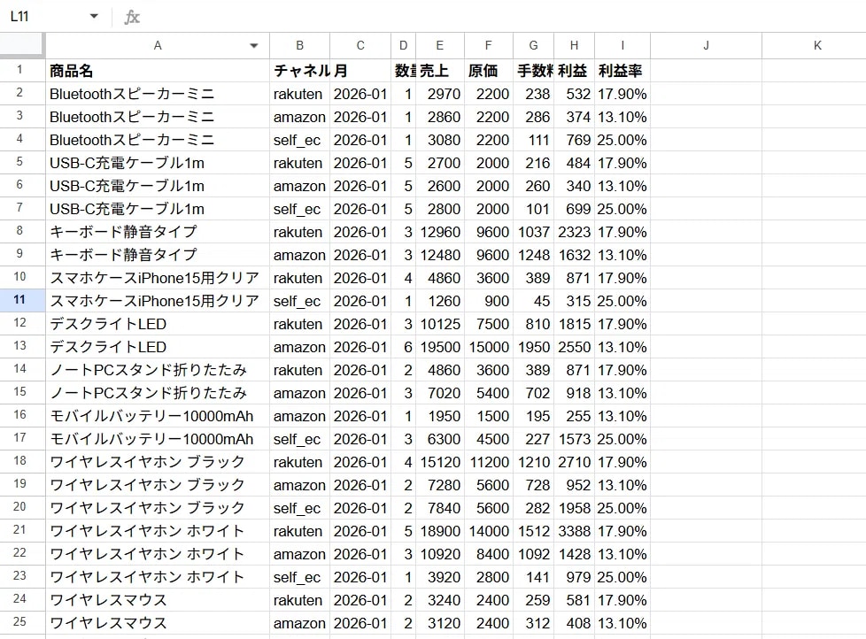Click ワイヤレスイヤホン ホワイト in row 21
Image resolution: width=866 pixels, height=639 pixels.
click(x=158, y=531)
